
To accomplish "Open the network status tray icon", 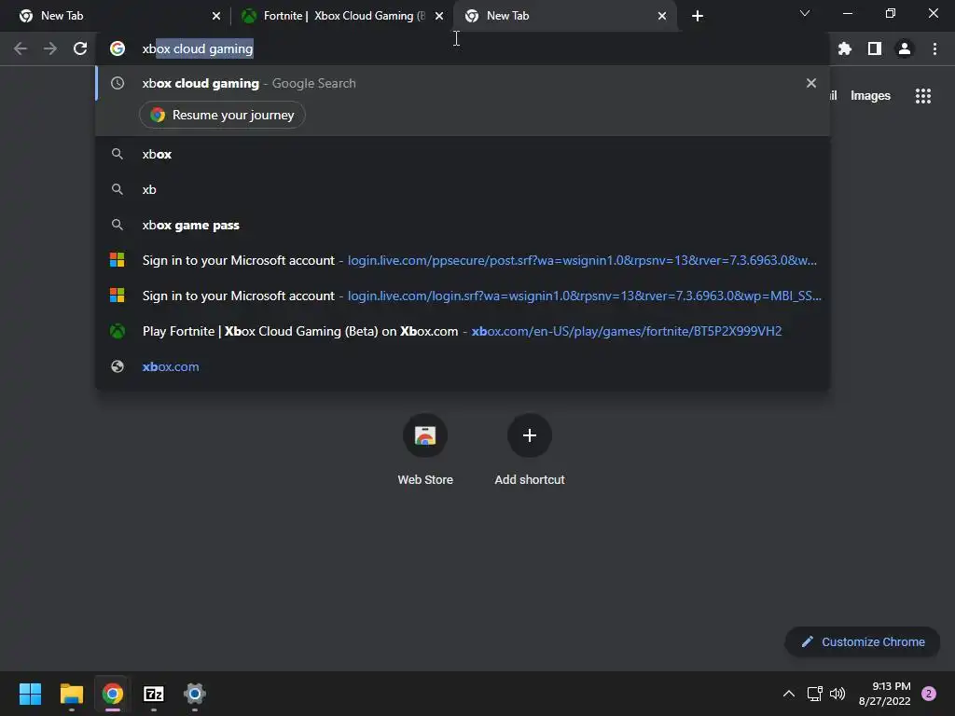I will (814, 694).
